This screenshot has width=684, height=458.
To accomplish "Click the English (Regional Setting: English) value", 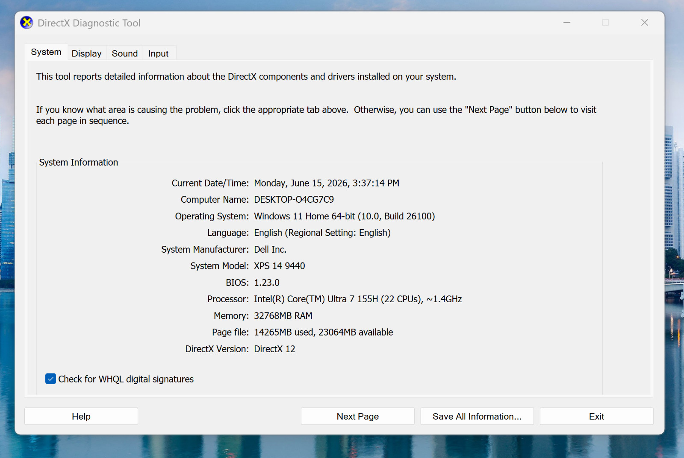I will (322, 233).
